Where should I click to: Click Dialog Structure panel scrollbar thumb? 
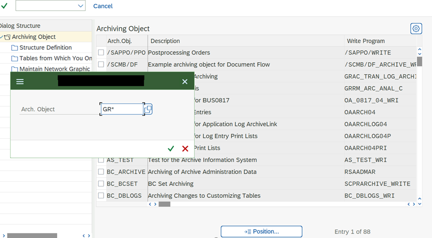pos(32,236)
